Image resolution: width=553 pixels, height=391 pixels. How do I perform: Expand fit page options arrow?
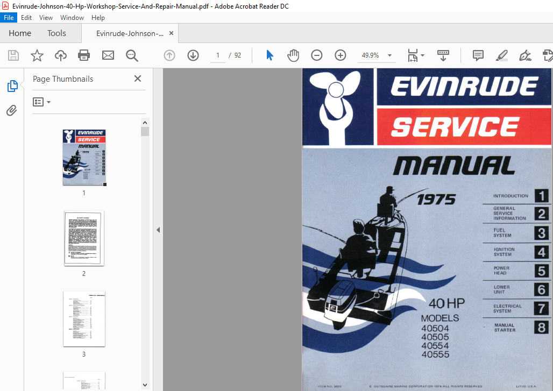pyautogui.click(x=422, y=55)
